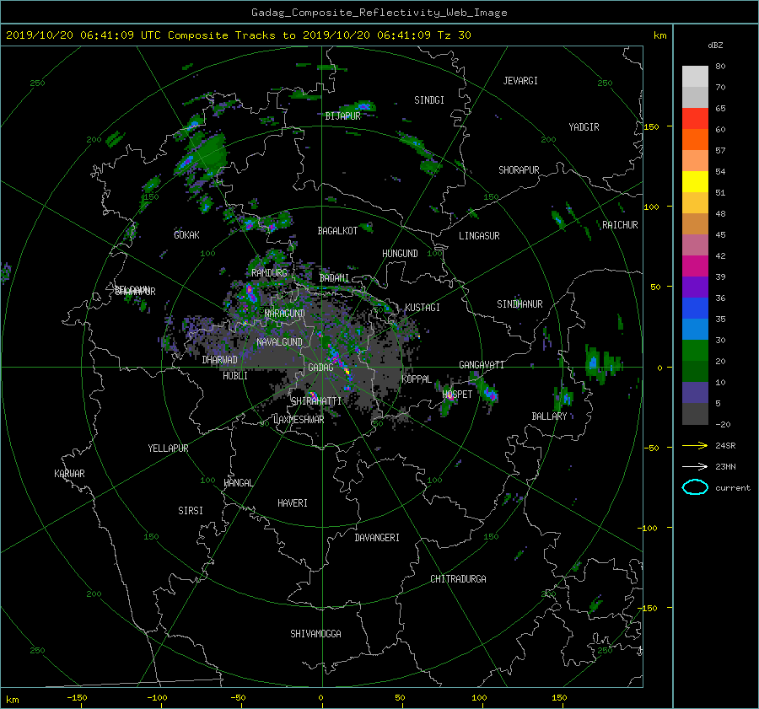Click the LINGASUR city label
The image size is (759, 709).
pyautogui.click(x=479, y=236)
